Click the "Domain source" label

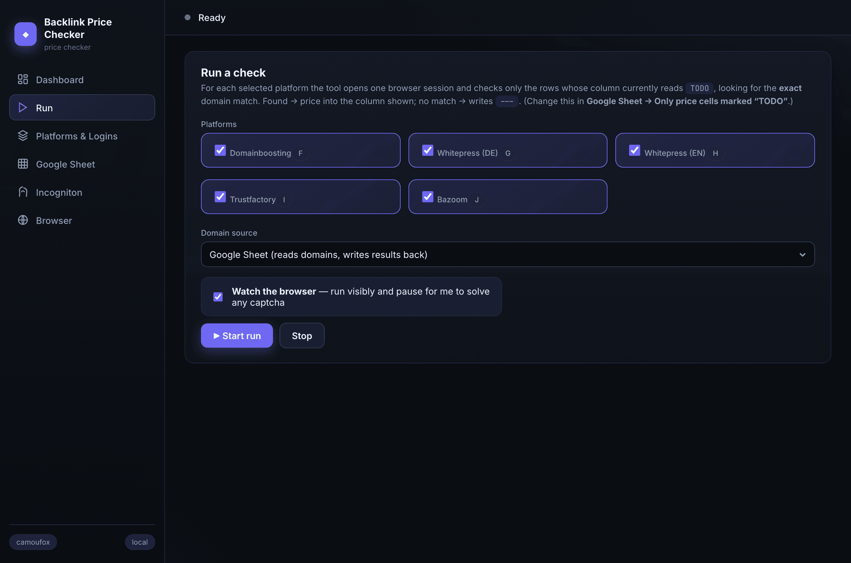pyautogui.click(x=229, y=233)
